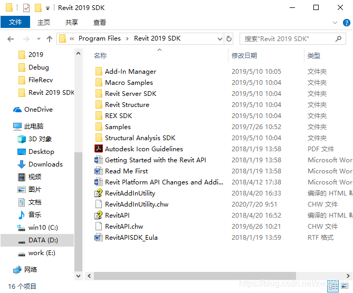The width and height of the screenshot is (353, 293).
Task: Switch to the 共享 ribbon tab
Action: point(72,22)
